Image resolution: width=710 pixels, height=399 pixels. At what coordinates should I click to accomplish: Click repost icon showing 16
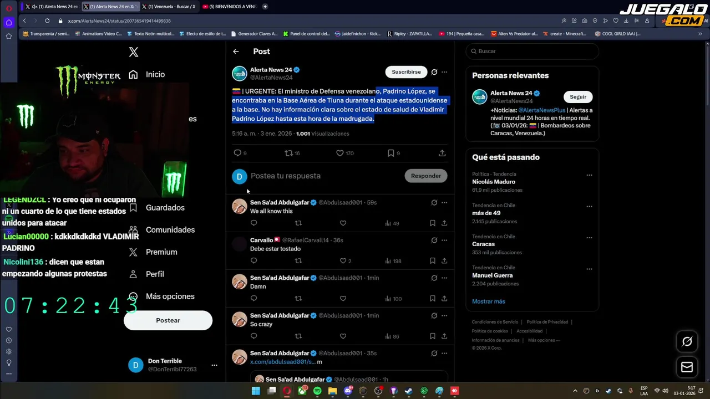coord(288,153)
